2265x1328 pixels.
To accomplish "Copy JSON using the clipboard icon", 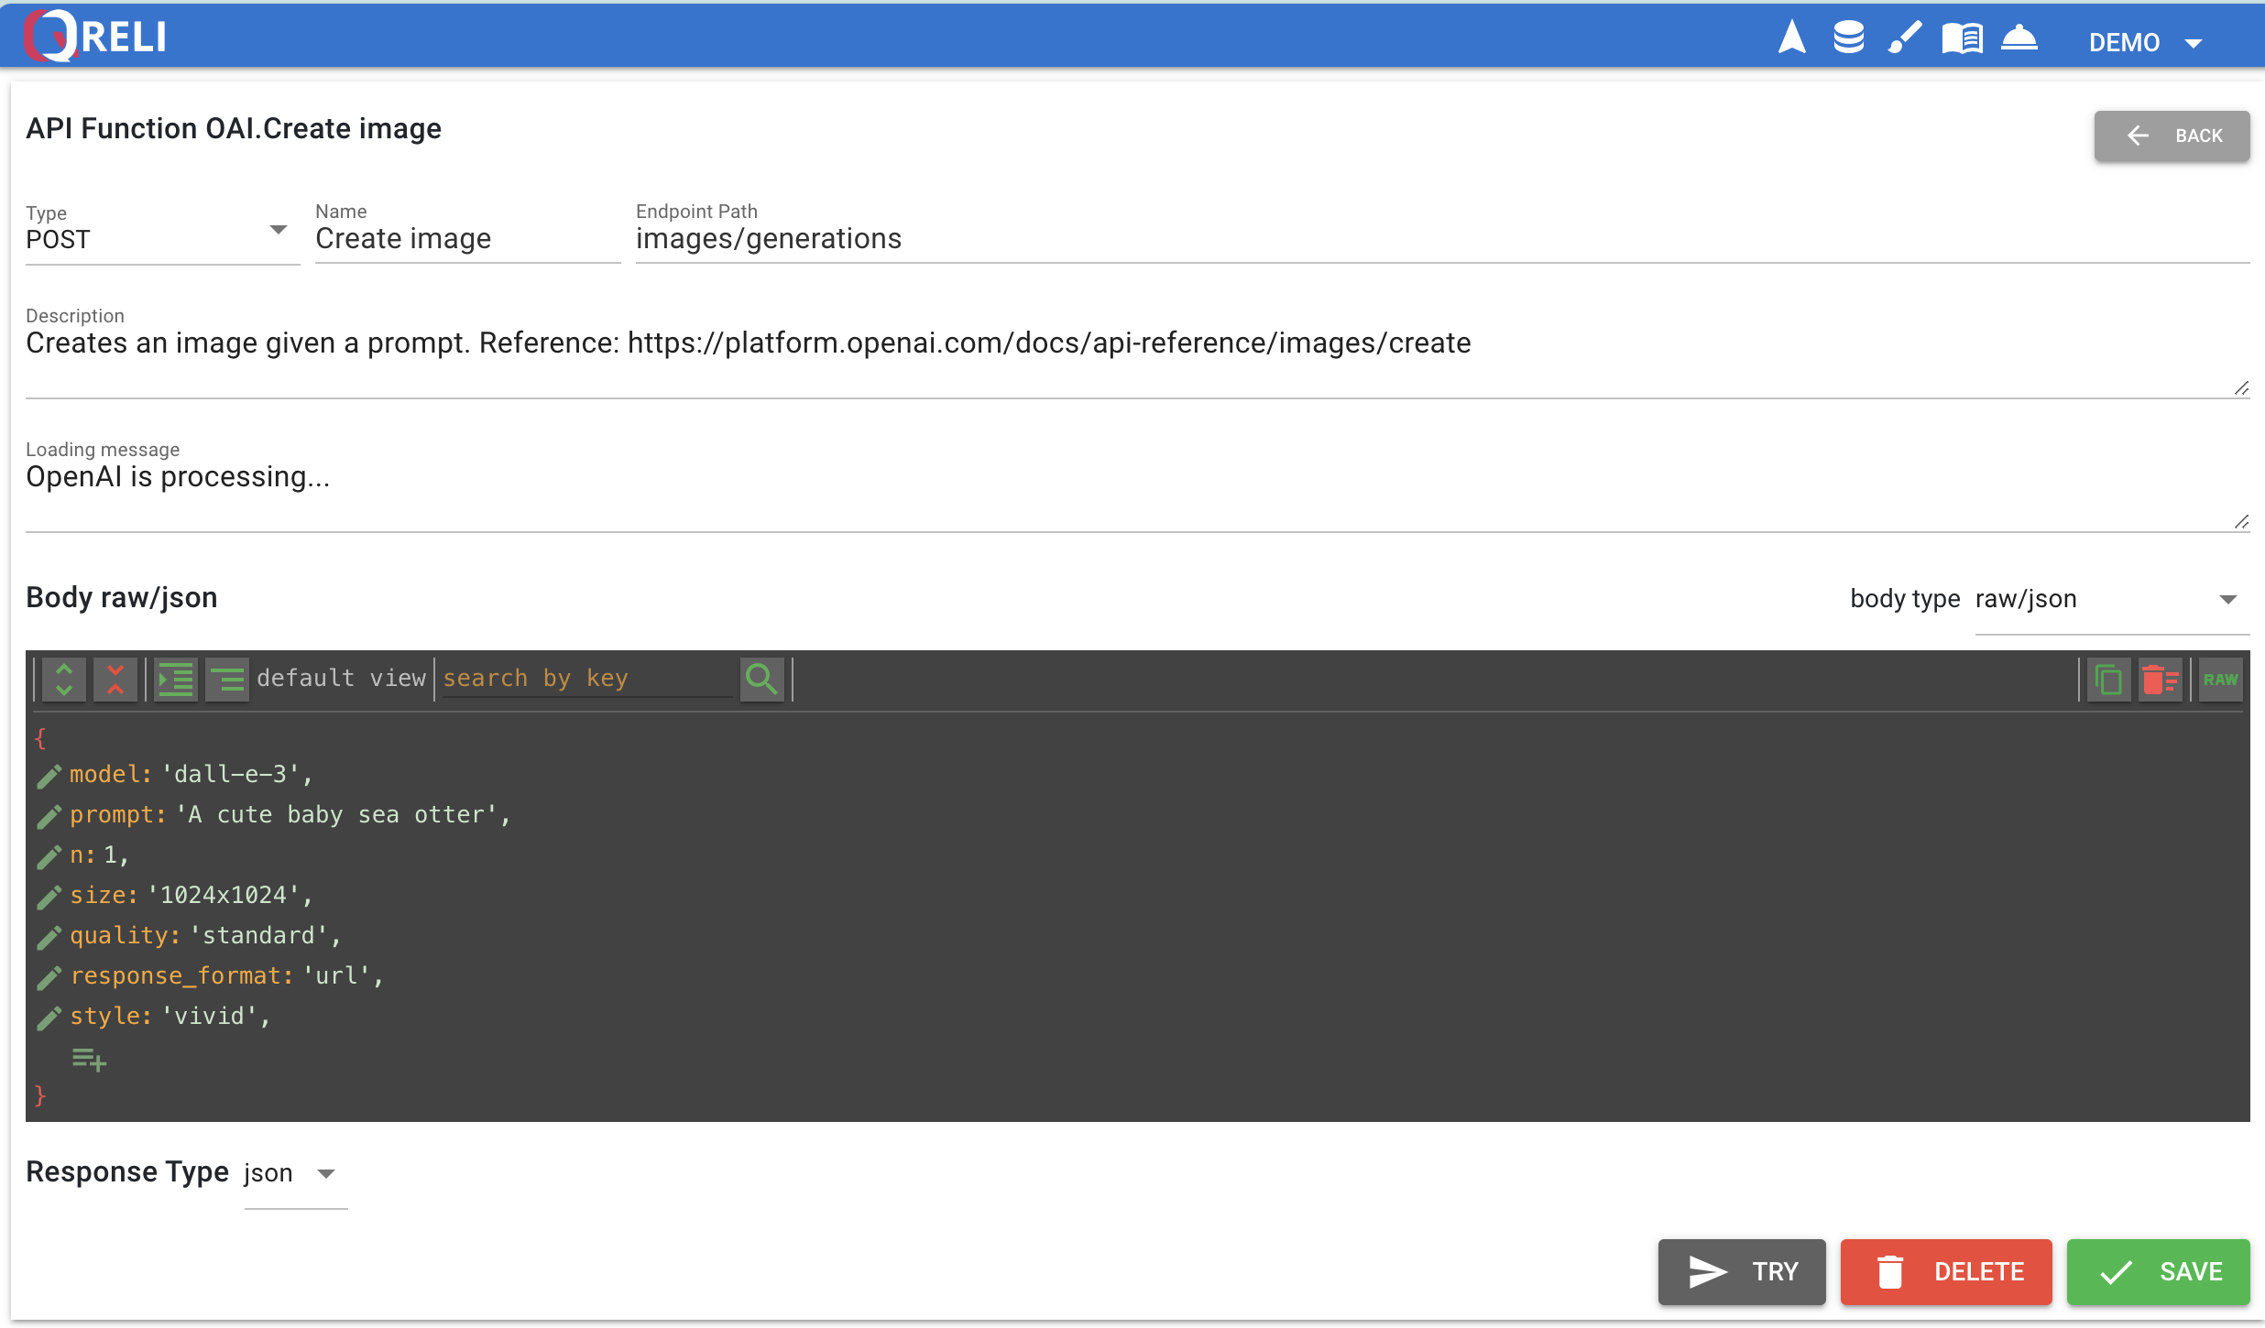I will click(x=2107, y=680).
